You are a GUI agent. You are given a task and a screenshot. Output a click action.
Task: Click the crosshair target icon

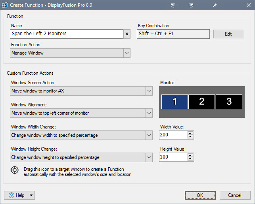pos(15,170)
